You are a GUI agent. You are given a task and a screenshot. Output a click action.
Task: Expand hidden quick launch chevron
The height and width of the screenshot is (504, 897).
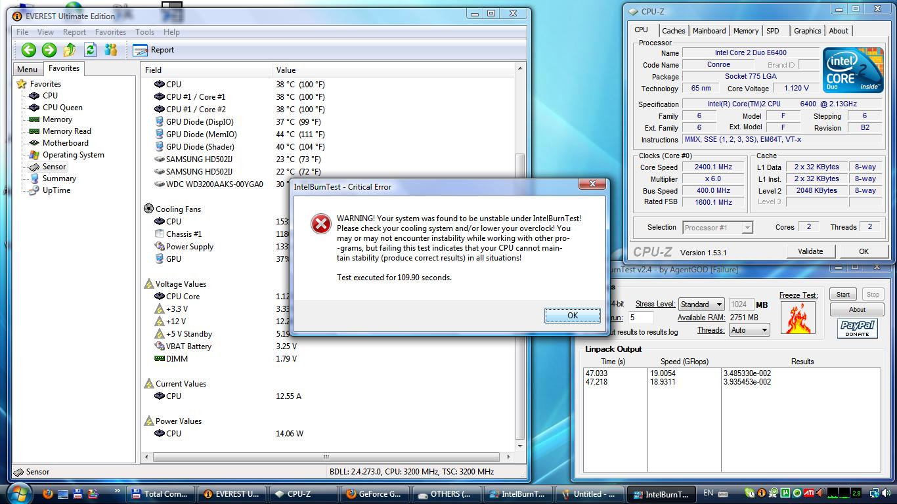[118, 490]
